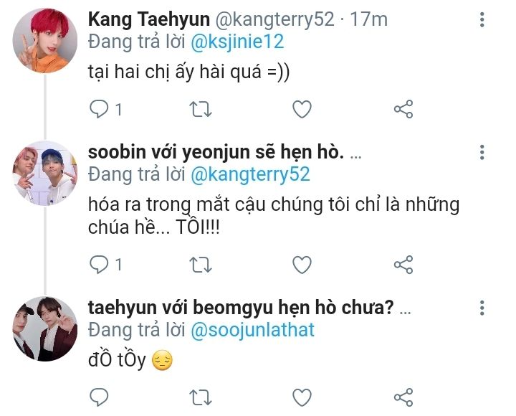Share the "chúa hề" tweet
Viewport: 516px width, 416px height.
pos(404,264)
